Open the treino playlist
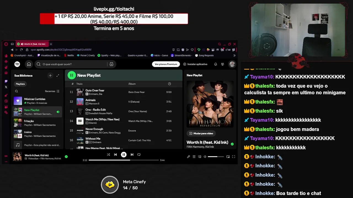This screenshot has width=353, height=198. [37, 134]
